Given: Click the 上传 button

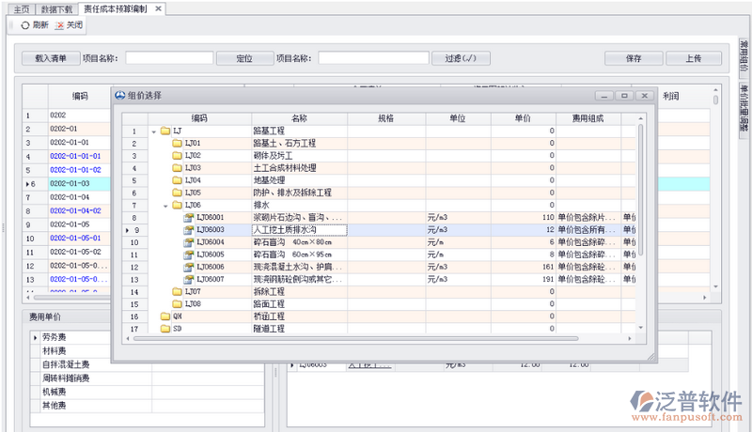Looking at the screenshot, I should [693, 58].
